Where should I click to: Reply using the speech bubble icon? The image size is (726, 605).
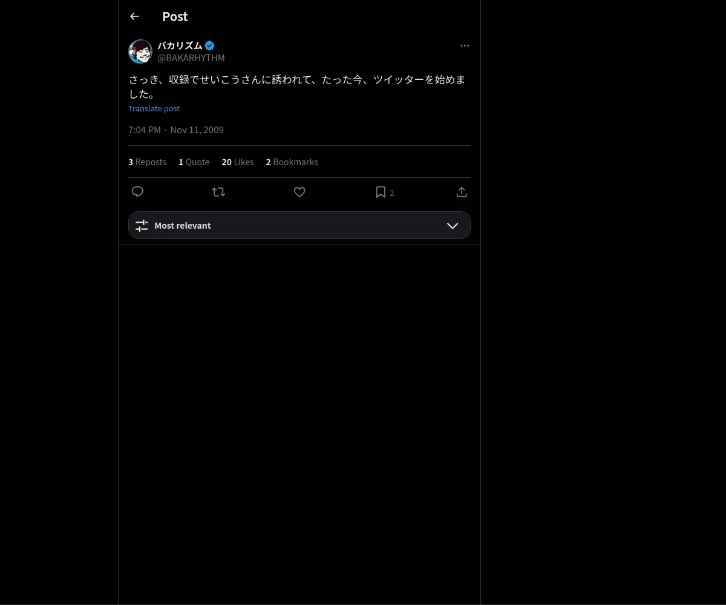pos(137,192)
